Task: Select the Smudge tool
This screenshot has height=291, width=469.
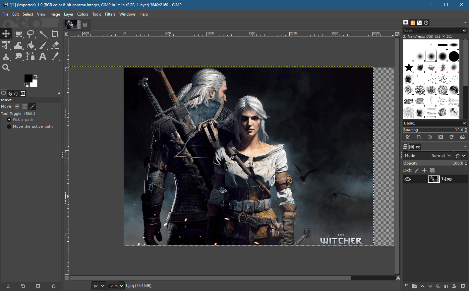Action: (18, 56)
